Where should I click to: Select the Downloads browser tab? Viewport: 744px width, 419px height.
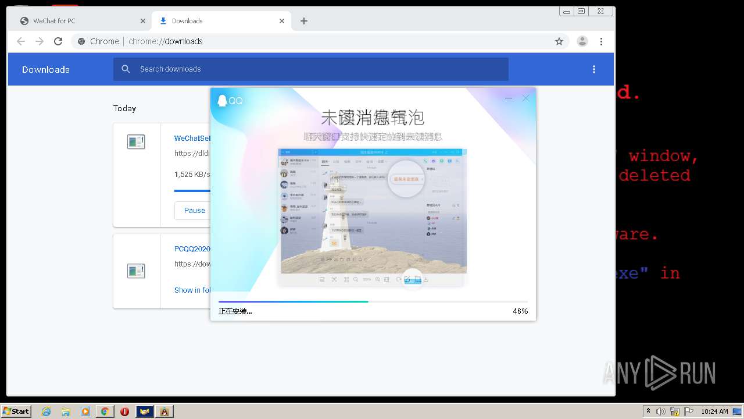(221, 21)
